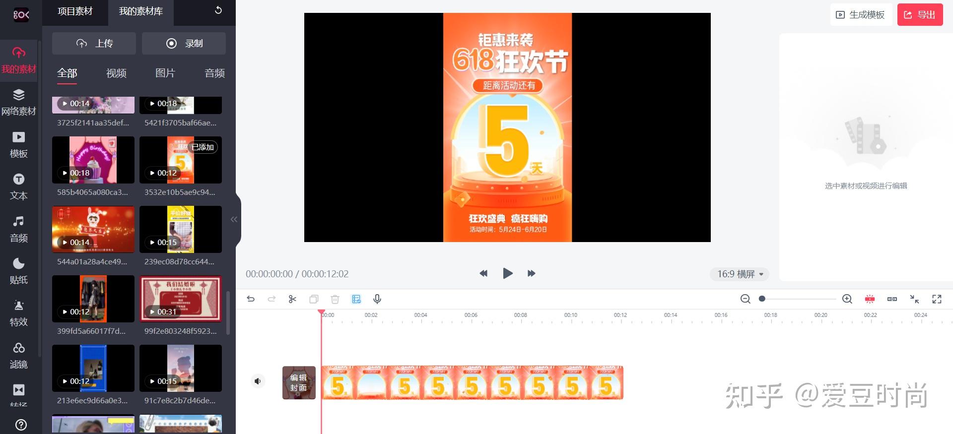The height and width of the screenshot is (434, 953).
Task: Click the fullscreen expand icon
Action: (x=937, y=299)
